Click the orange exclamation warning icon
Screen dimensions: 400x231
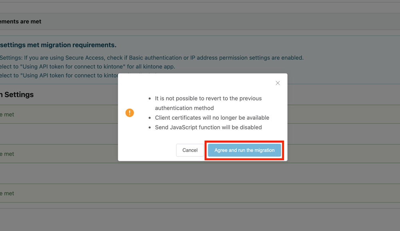click(130, 113)
